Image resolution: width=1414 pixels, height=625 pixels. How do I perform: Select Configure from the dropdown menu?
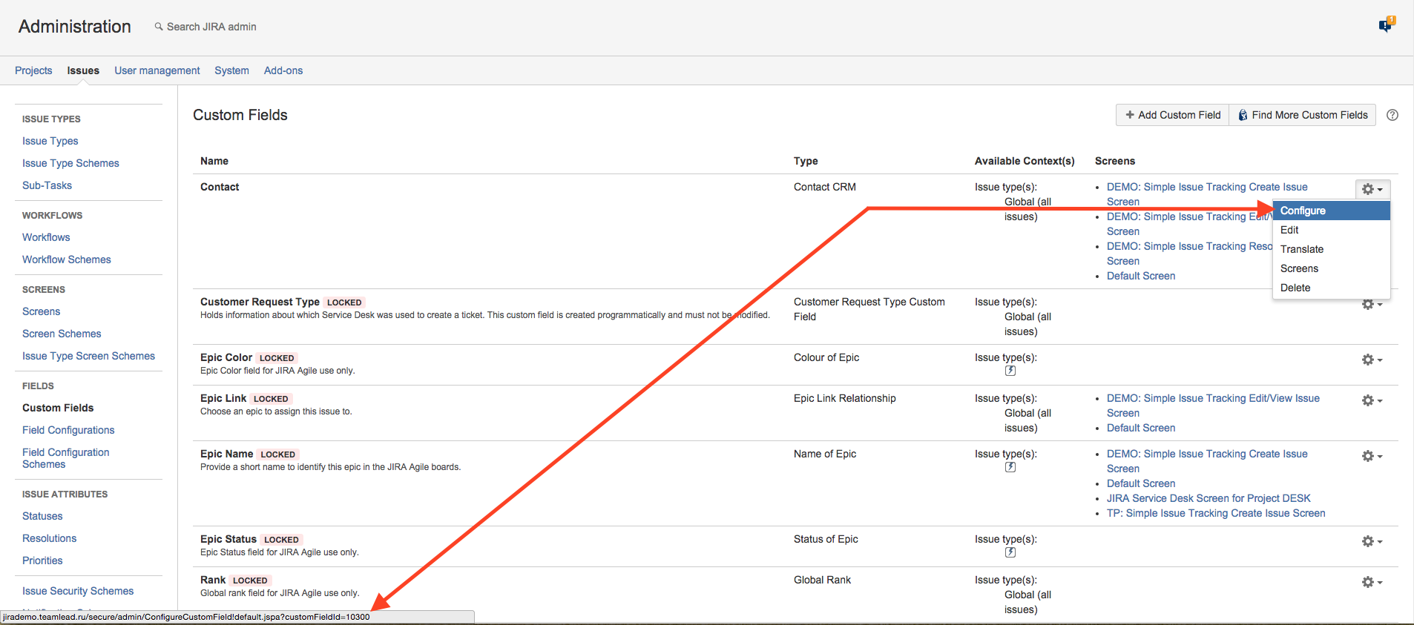[x=1303, y=211]
